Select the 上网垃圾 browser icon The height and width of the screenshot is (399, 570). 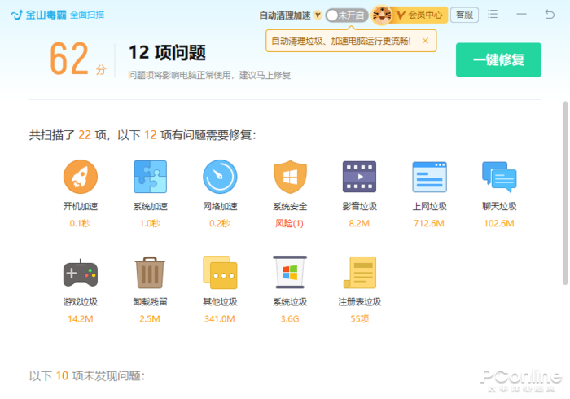coord(429,177)
